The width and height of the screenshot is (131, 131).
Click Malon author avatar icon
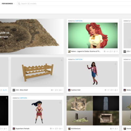click(69, 51)
